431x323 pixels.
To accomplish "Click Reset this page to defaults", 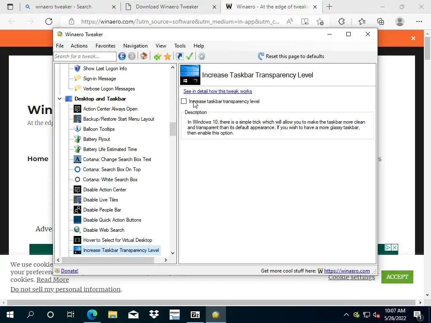I will click(291, 56).
